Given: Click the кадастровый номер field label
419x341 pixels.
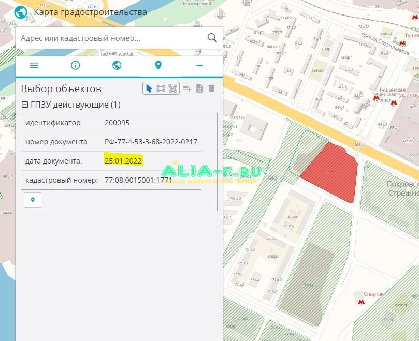Looking at the screenshot, I should (62, 180).
